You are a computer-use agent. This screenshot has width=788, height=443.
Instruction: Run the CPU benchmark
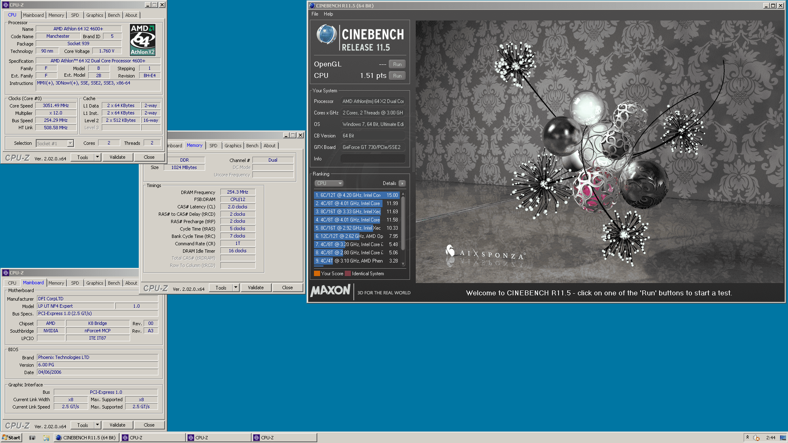(x=397, y=76)
